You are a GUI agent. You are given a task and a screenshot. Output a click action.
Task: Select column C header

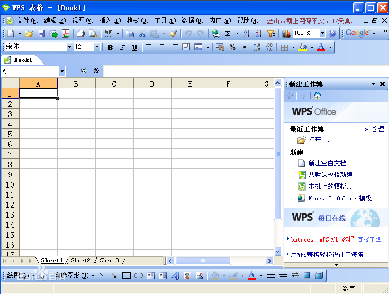114,84
